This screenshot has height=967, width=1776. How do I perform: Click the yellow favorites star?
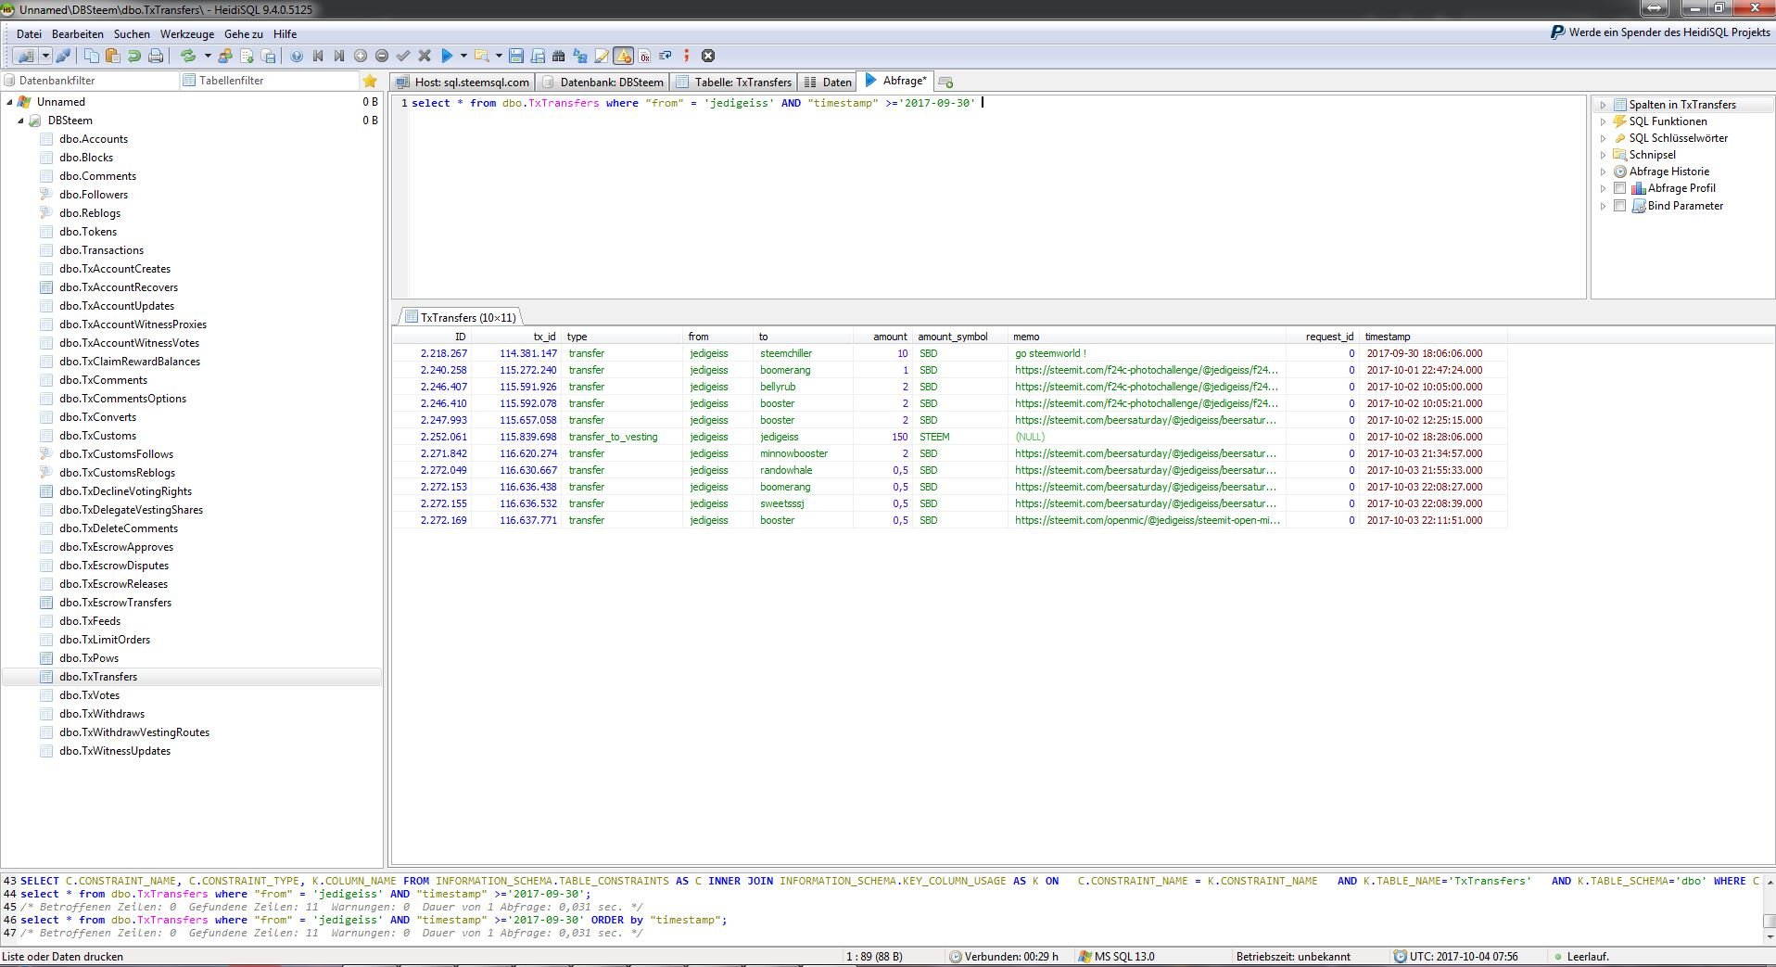coord(370,81)
